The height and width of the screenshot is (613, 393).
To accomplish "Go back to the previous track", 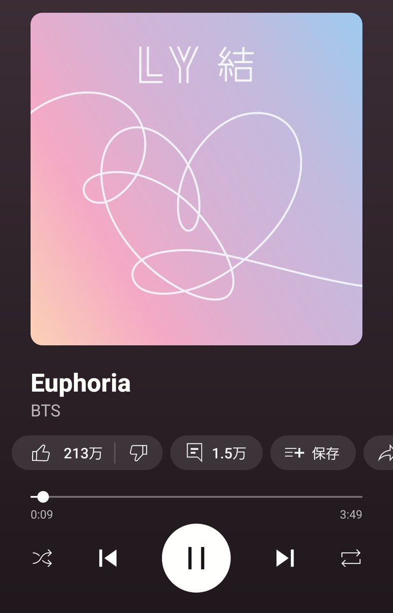I will 108,558.
